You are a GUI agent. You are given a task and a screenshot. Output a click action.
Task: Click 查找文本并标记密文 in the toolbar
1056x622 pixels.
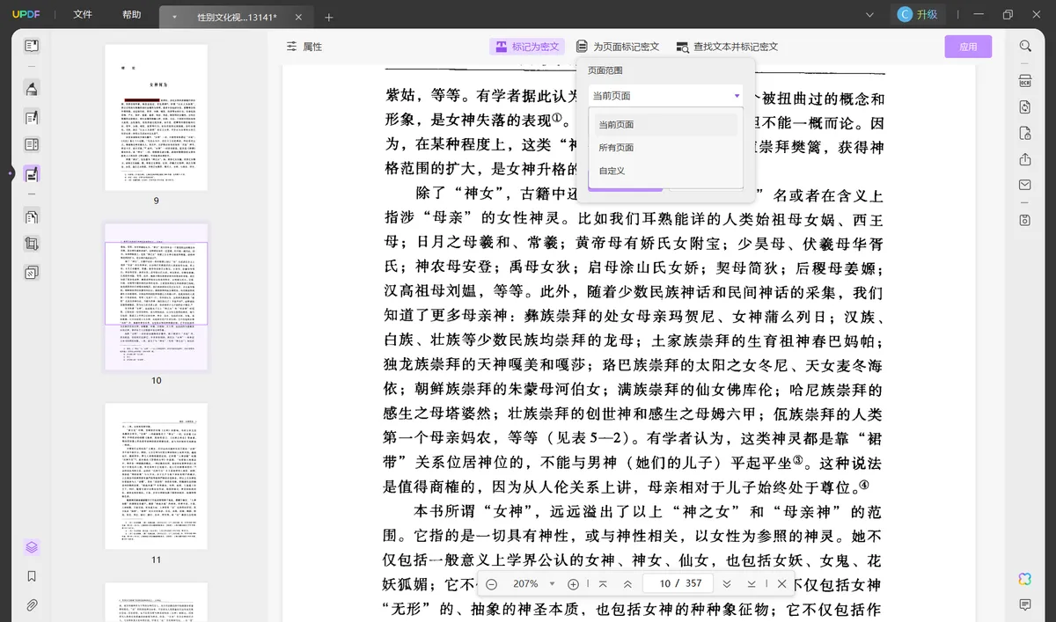click(727, 47)
